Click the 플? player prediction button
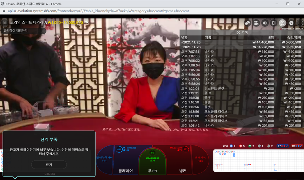 coord(283,146)
